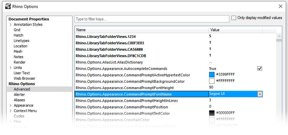Select Location in the options tree
This screenshot has width=288, height=135.
pos(21,46)
